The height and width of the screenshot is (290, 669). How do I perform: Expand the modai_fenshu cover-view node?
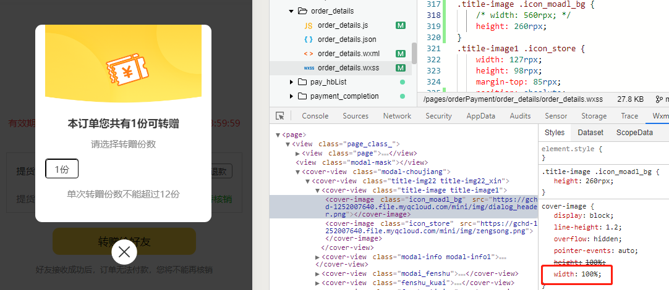[x=317, y=273]
